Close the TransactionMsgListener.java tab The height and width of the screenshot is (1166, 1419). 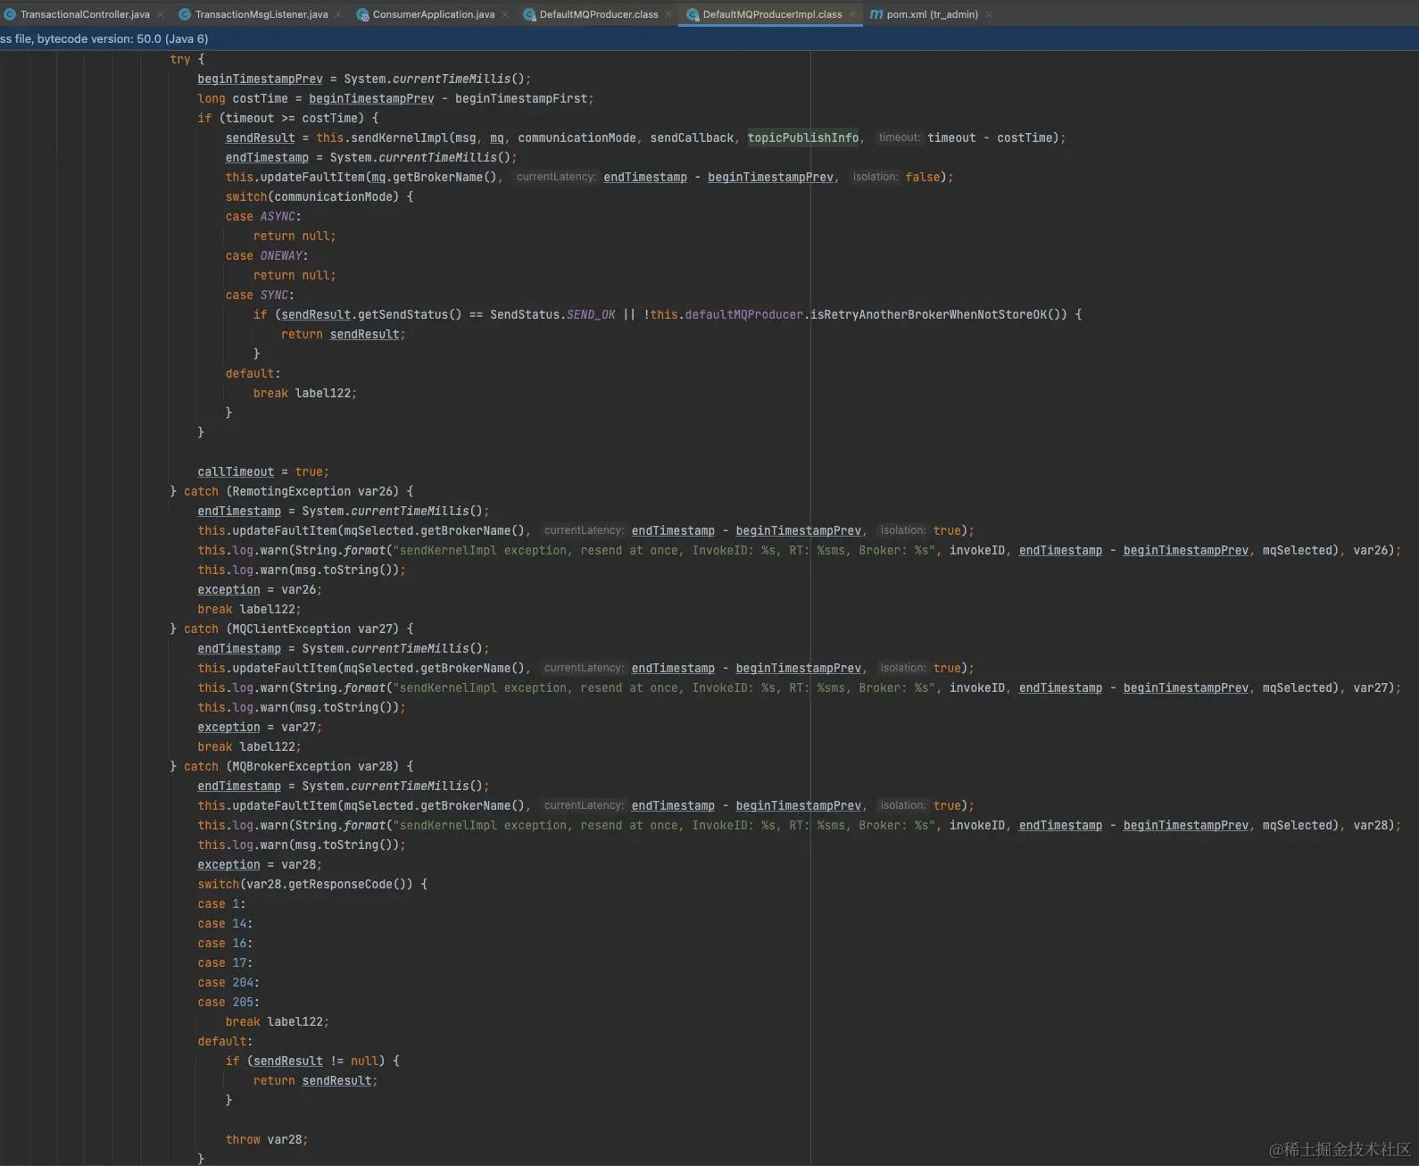pyautogui.click(x=338, y=14)
